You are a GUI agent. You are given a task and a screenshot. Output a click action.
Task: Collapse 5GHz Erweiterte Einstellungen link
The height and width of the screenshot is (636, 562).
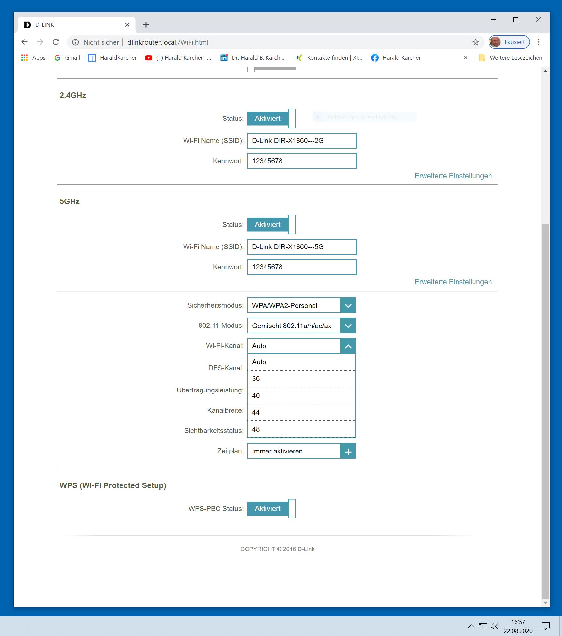[456, 282]
